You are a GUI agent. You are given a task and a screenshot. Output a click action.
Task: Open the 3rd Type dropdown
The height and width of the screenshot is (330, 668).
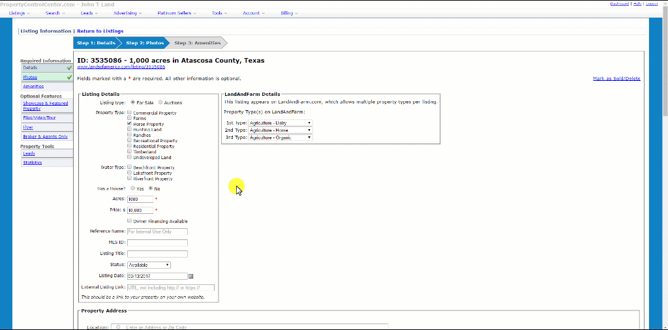tap(281, 138)
